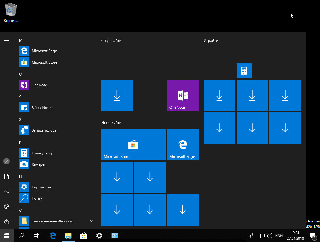Image resolution: width=320 pixels, height=242 pixels.
Task: Open the Action Center notifications icon
Action: [x=313, y=236]
